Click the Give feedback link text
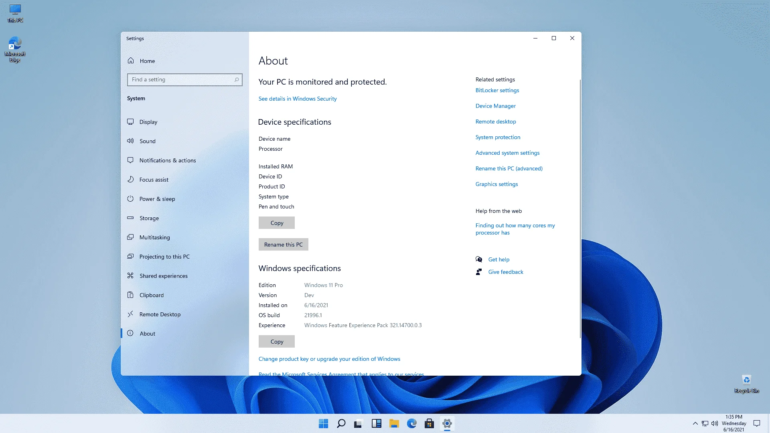 pos(506,272)
